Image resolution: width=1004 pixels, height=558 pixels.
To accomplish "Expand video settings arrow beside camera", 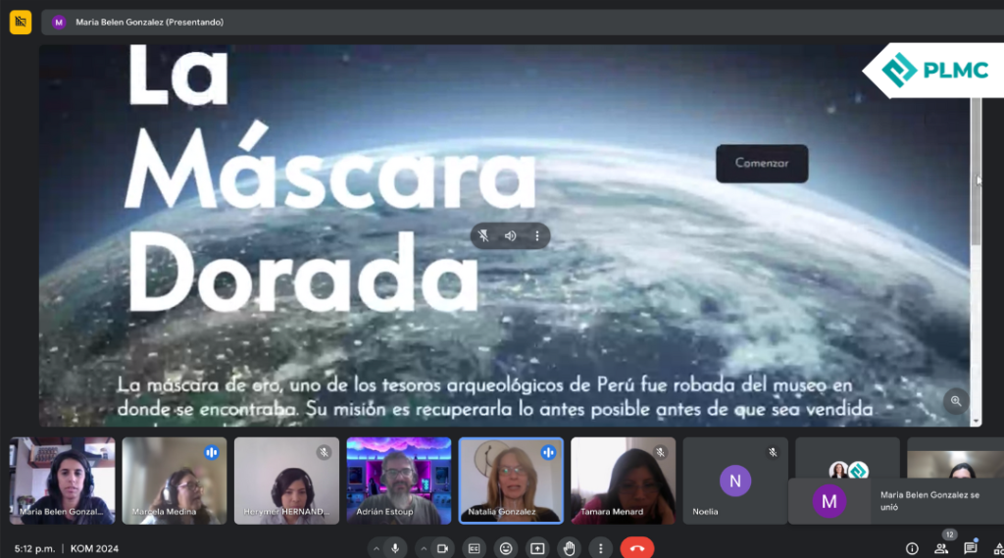I will [424, 548].
